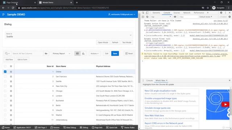
Task: Open row actions menu for Seattle row
Action: (x=11, y=81)
